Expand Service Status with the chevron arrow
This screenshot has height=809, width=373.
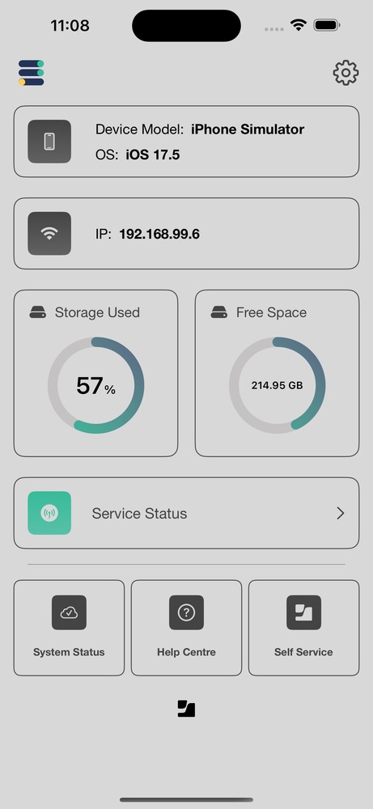pyautogui.click(x=340, y=513)
